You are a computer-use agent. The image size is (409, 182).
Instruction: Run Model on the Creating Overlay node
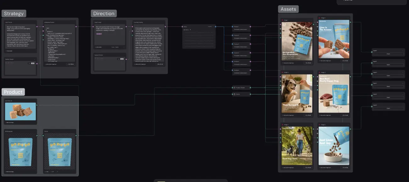pos(160,64)
